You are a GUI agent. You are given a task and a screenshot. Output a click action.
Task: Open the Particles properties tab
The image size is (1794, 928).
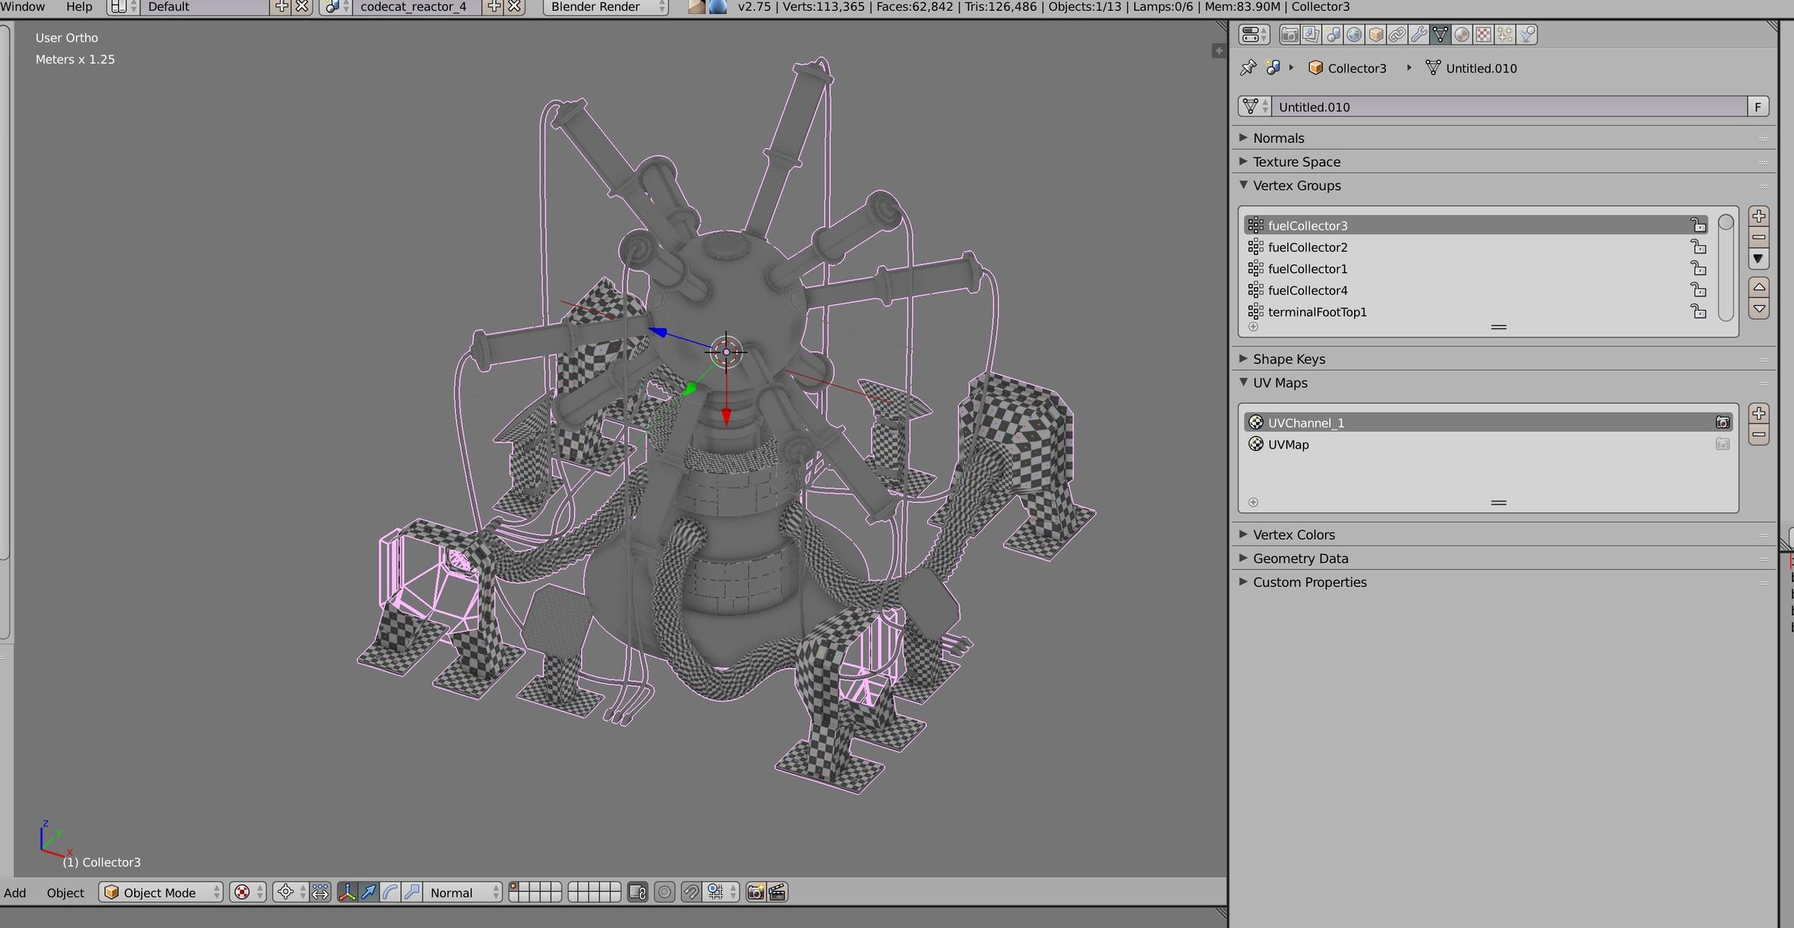[x=1505, y=34]
